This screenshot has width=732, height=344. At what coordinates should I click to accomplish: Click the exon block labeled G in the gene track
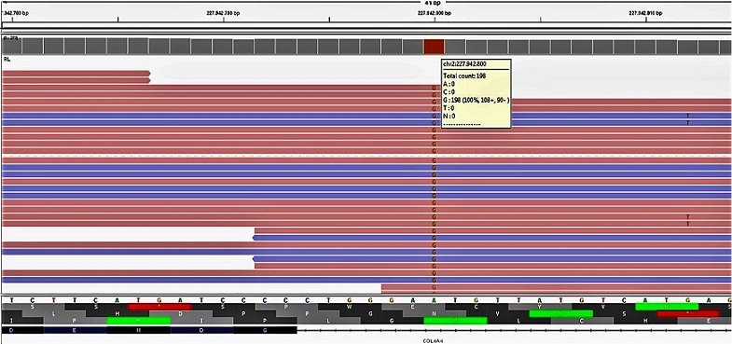(x=265, y=329)
